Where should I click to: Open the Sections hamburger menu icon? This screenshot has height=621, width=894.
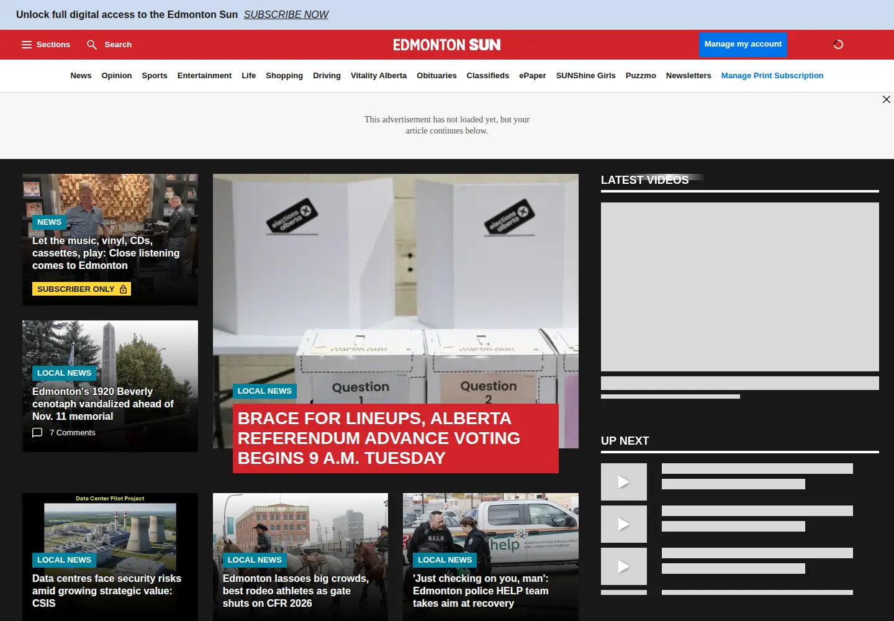27,45
